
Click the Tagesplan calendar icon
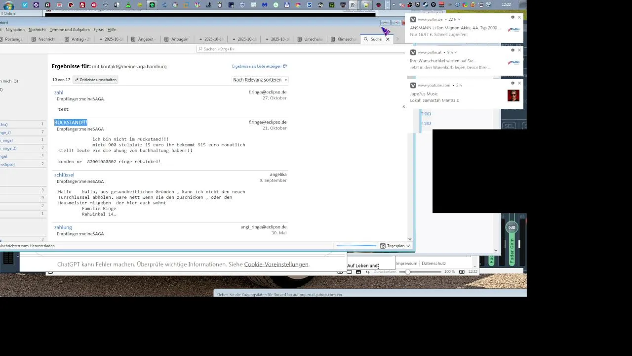(x=383, y=246)
